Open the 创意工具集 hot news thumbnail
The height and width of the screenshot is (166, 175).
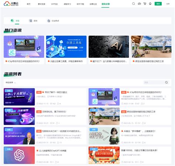66,47
